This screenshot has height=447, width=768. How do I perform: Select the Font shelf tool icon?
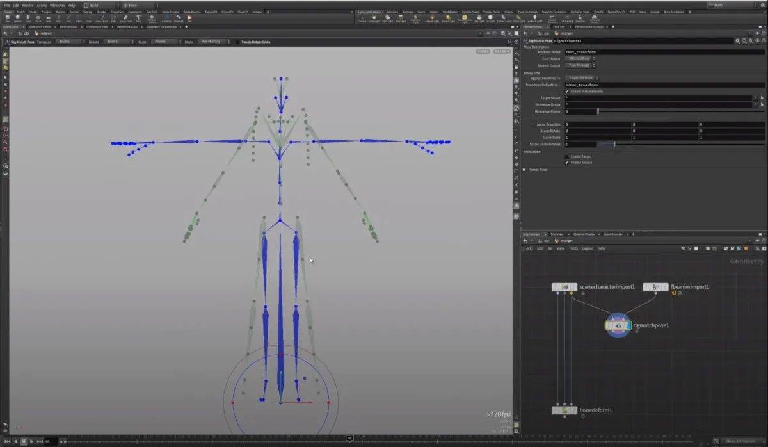(x=138, y=17)
